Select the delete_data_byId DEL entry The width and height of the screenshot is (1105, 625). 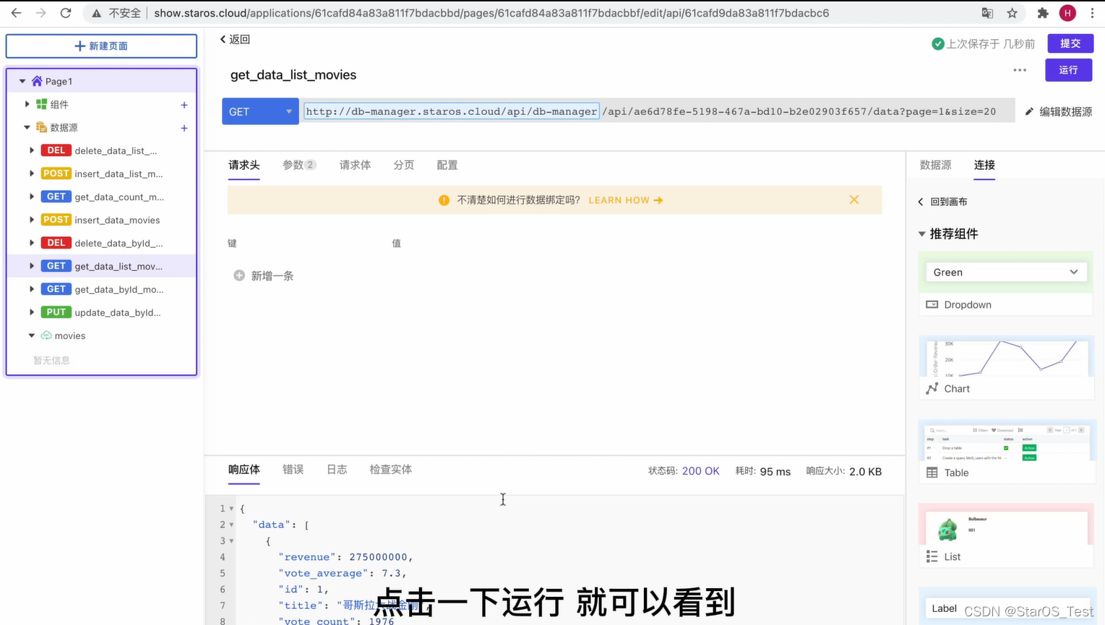click(101, 243)
